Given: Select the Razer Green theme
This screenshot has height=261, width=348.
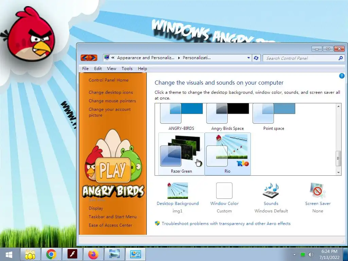Looking at the screenshot, I should tap(181, 154).
